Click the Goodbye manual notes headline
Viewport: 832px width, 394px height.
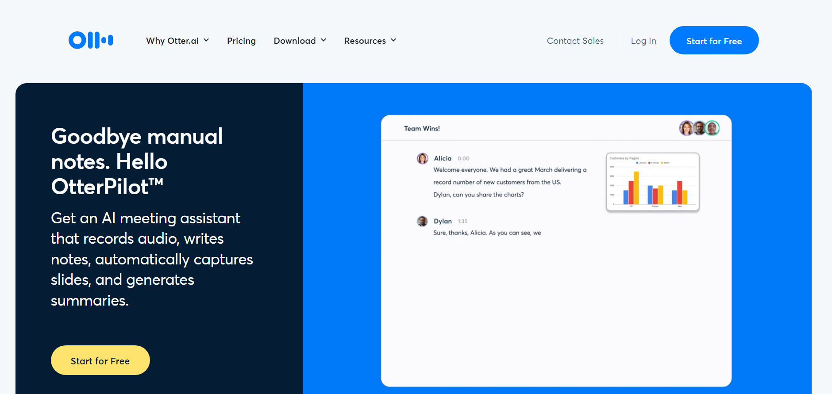click(x=137, y=161)
